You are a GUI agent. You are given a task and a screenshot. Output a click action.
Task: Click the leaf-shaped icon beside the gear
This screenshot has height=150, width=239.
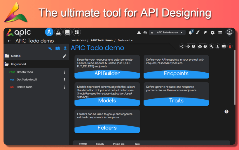tap(205, 33)
